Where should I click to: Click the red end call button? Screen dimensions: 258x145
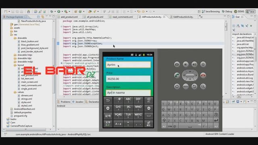[203, 75]
